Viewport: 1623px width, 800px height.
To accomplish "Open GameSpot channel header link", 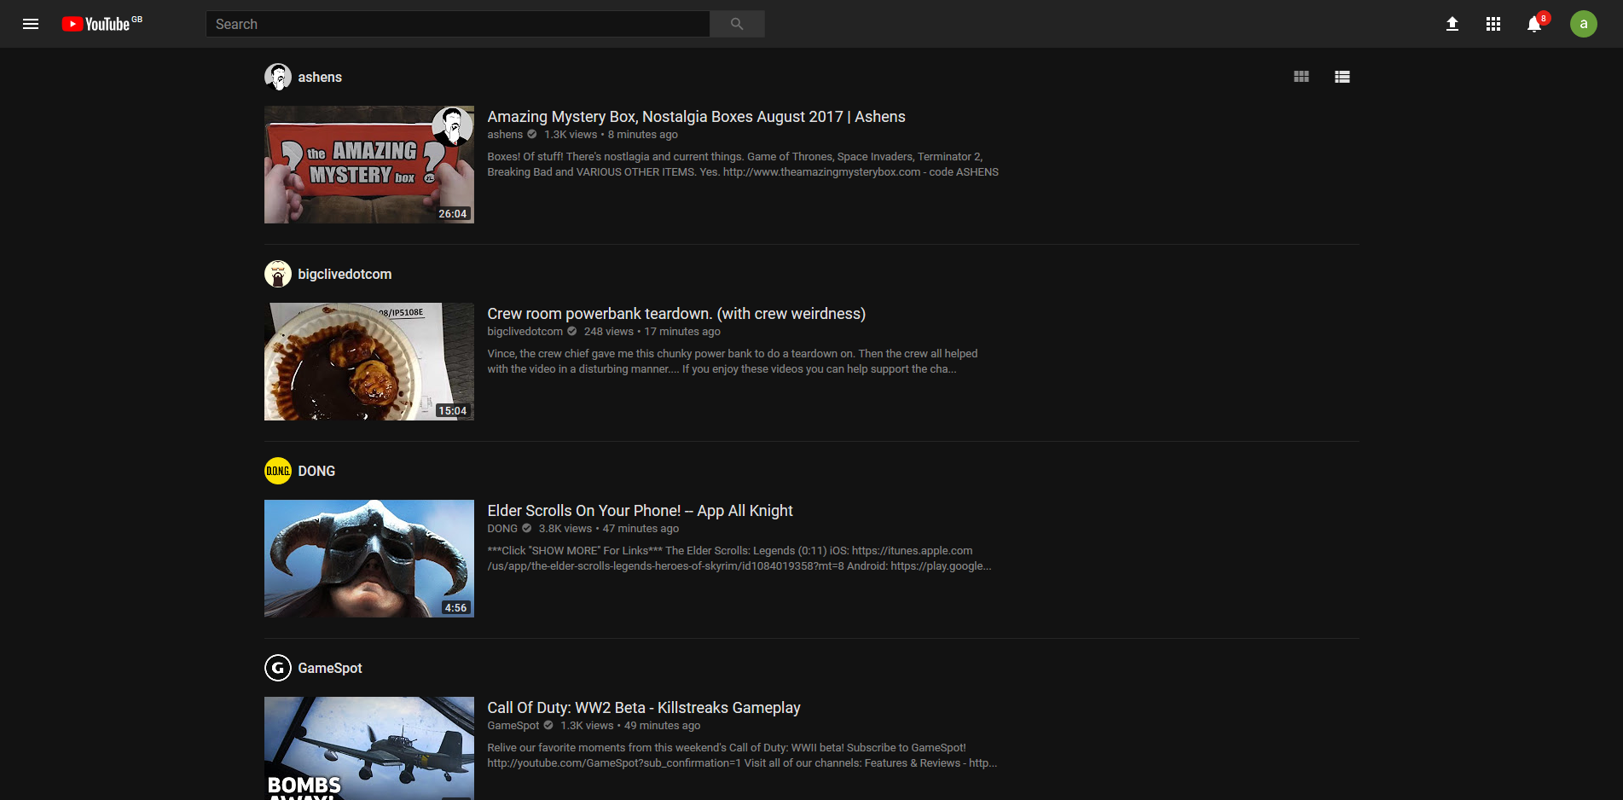I will tap(330, 668).
